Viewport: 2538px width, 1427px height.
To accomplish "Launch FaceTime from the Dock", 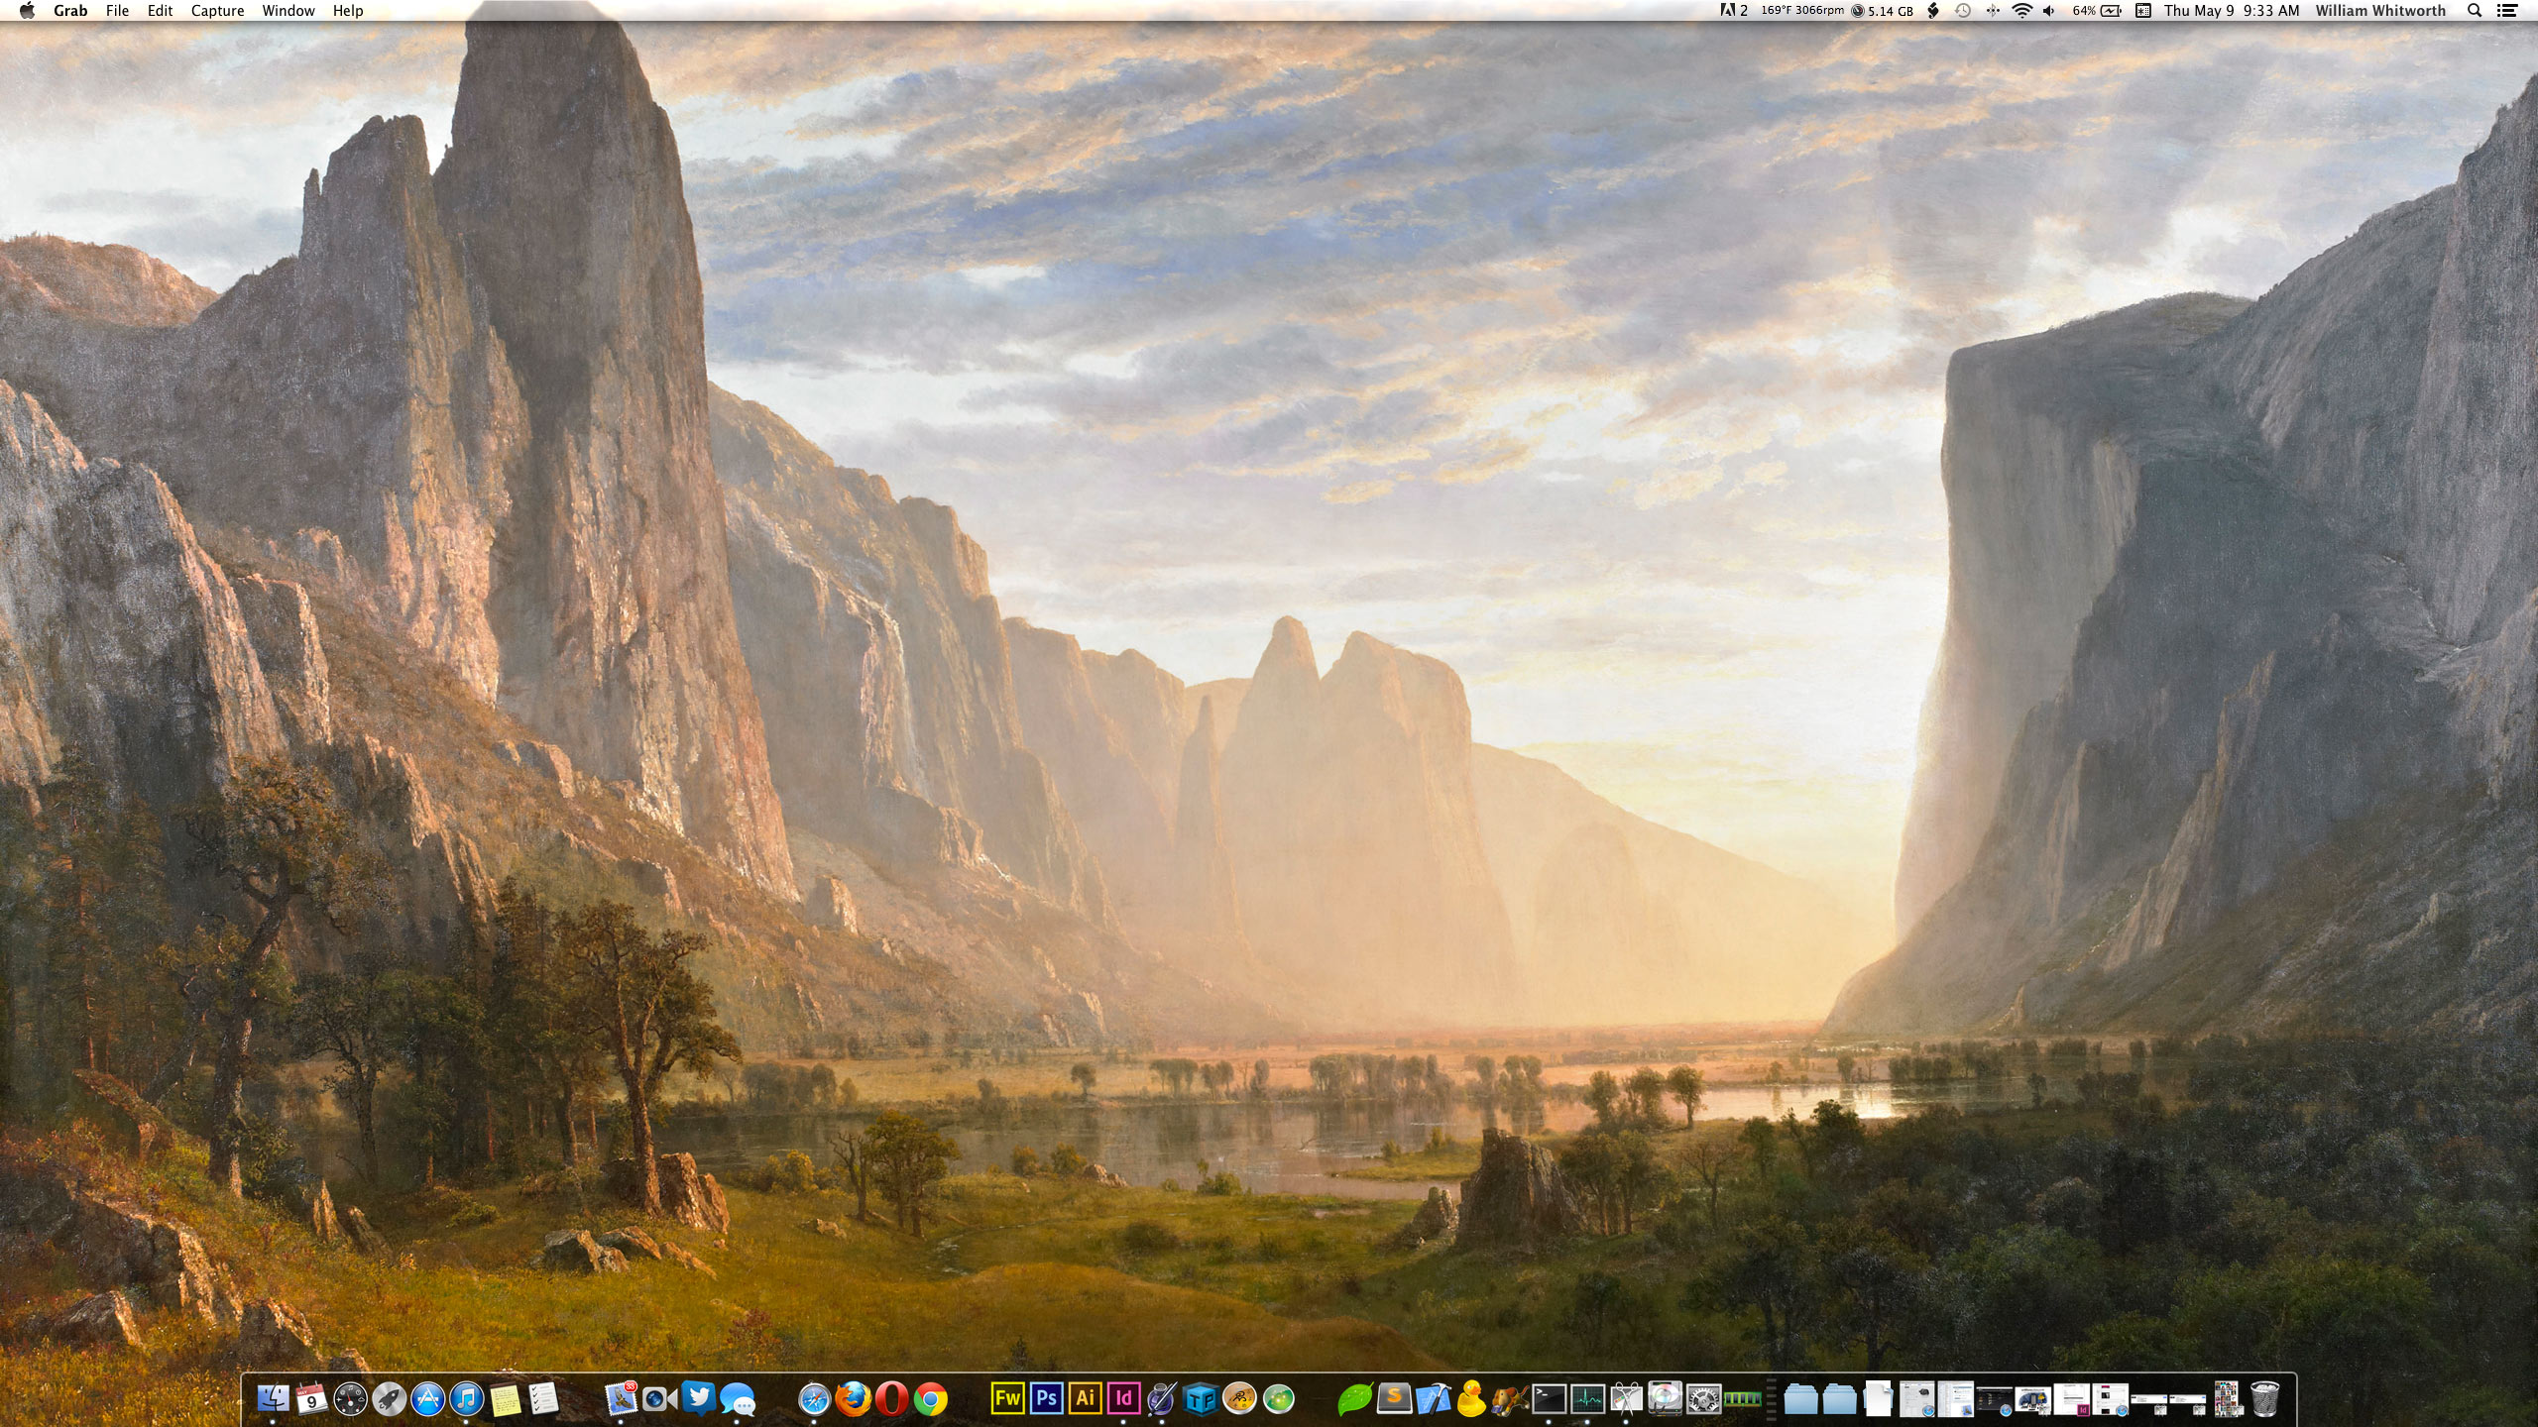I will coord(660,1398).
